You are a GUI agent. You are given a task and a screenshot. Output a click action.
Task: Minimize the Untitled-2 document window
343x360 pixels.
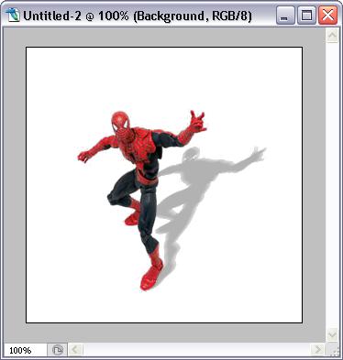point(285,16)
